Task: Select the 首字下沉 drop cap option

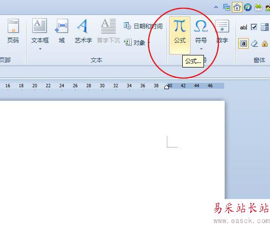Action: tap(108, 31)
